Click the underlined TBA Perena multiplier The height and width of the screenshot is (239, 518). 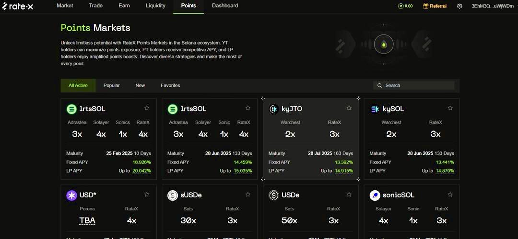point(87,220)
